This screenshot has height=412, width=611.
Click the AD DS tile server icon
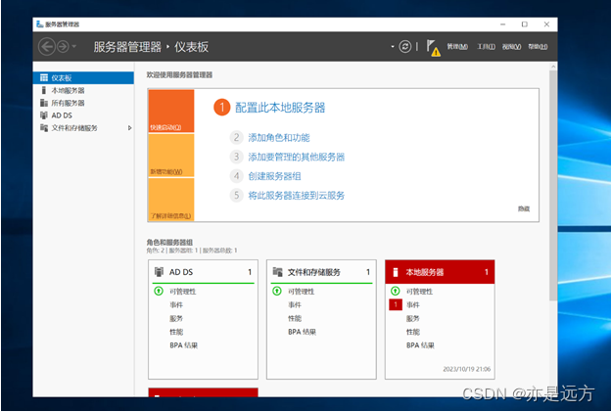click(x=159, y=271)
